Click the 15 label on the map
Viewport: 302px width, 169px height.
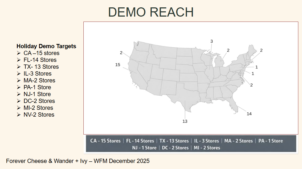118,65
